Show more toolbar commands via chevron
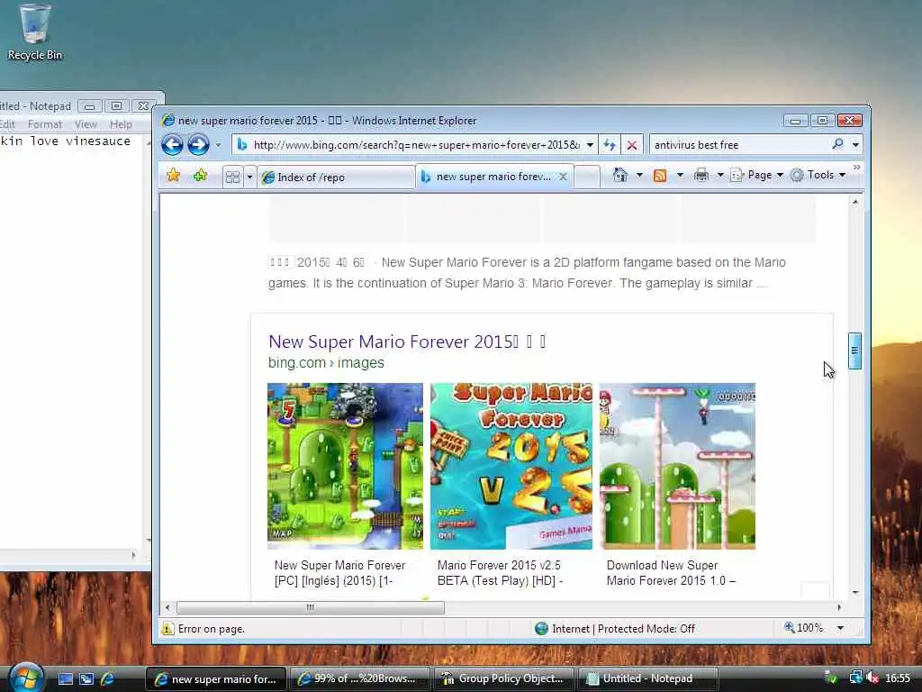 coord(857,168)
